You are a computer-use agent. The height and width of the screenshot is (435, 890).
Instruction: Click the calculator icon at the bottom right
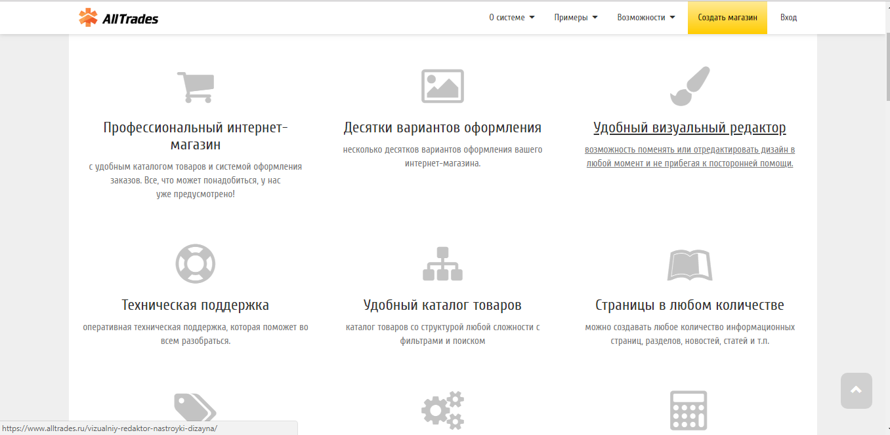click(x=689, y=409)
